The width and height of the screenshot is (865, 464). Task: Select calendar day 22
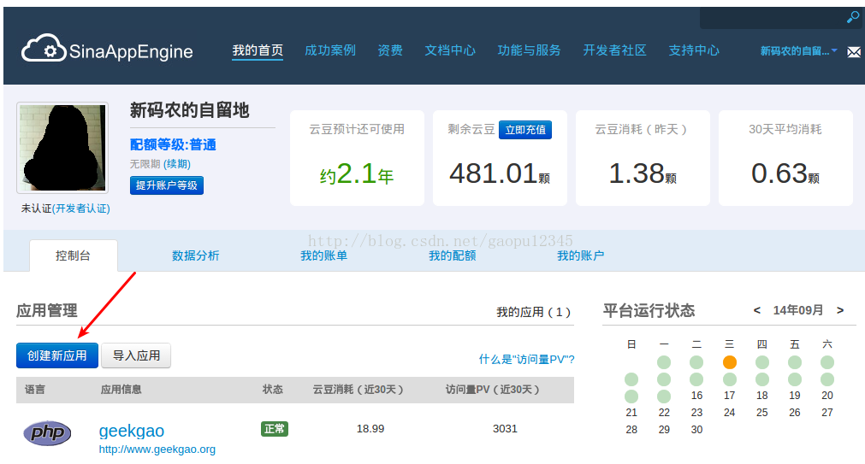click(x=664, y=413)
